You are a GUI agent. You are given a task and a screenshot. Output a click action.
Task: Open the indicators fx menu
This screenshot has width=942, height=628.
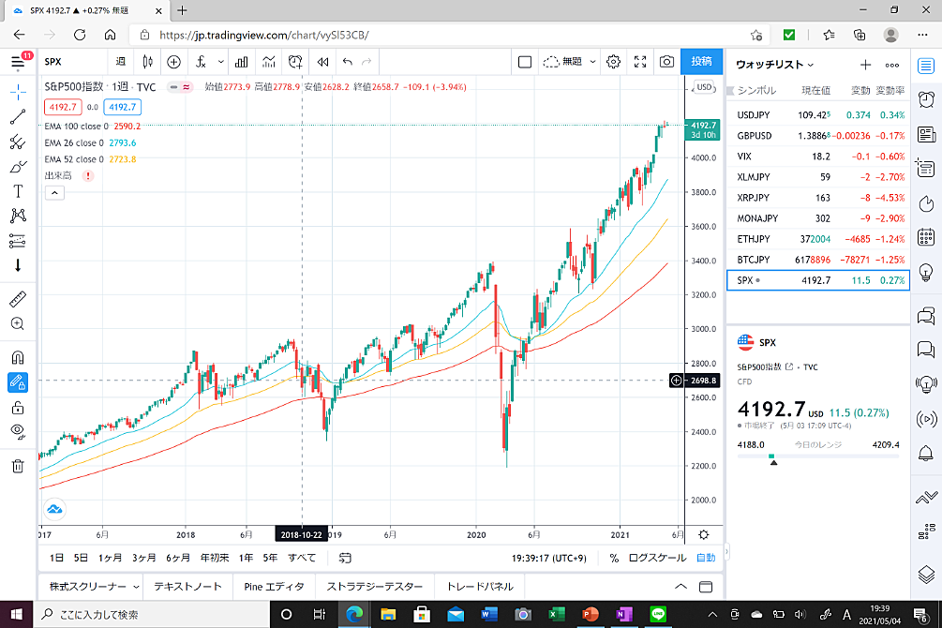point(201,61)
